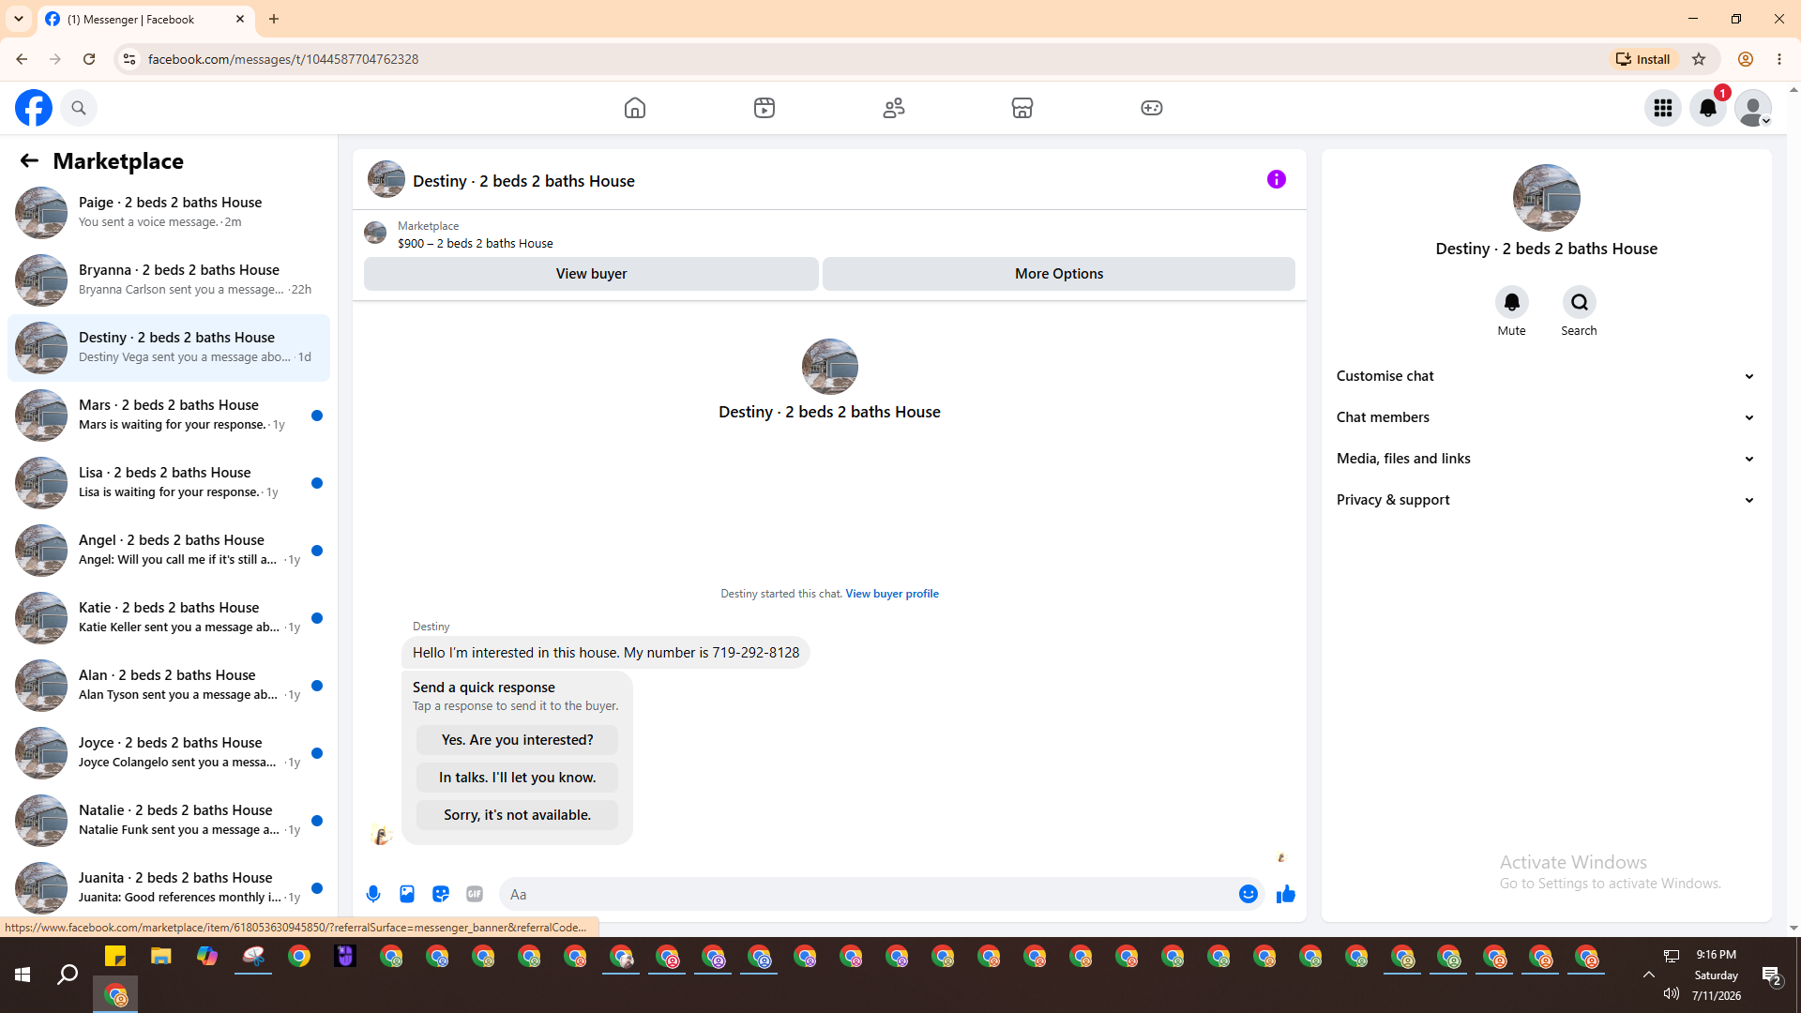Open the Chrome profile icon

click(1746, 59)
